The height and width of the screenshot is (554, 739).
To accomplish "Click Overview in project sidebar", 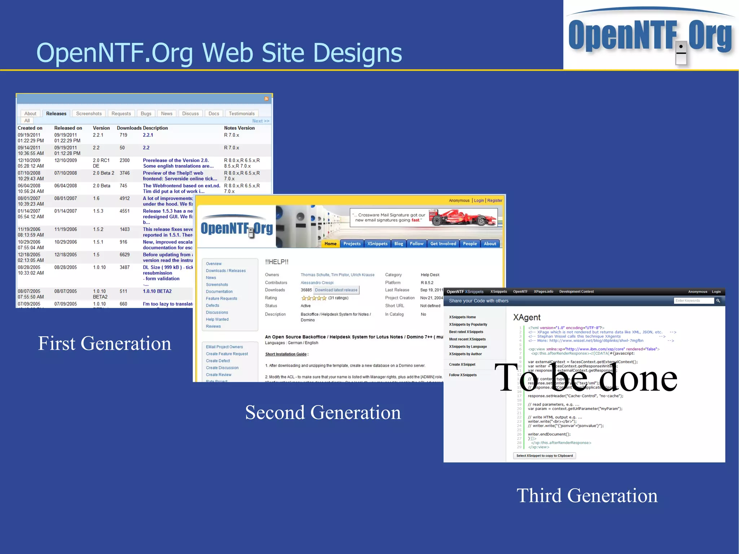I will 214,264.
